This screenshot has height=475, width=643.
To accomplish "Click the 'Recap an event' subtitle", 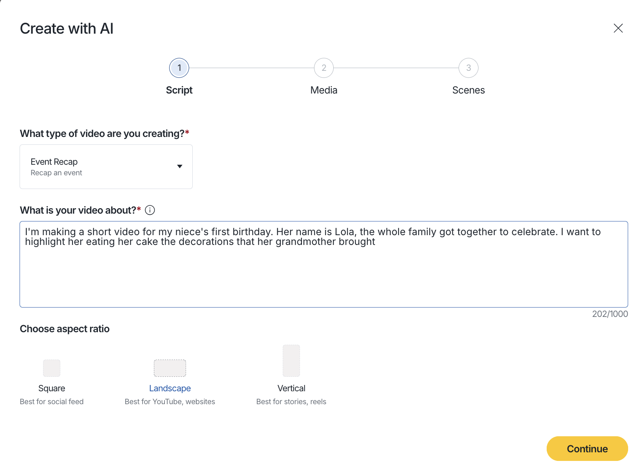I will [56, 173].
